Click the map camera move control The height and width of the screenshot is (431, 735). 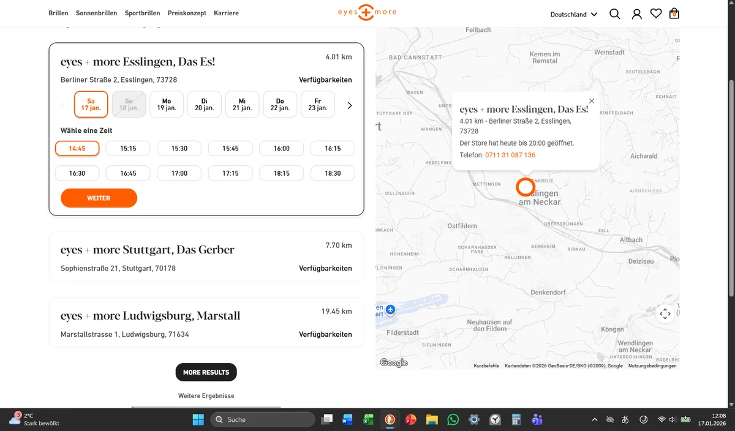coord(665,313)
